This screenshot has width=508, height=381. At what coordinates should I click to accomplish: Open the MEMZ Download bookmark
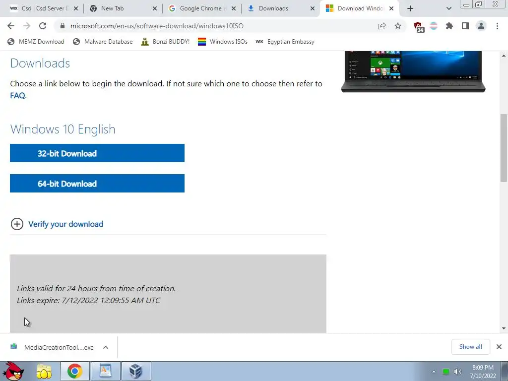tap(36, 42)
